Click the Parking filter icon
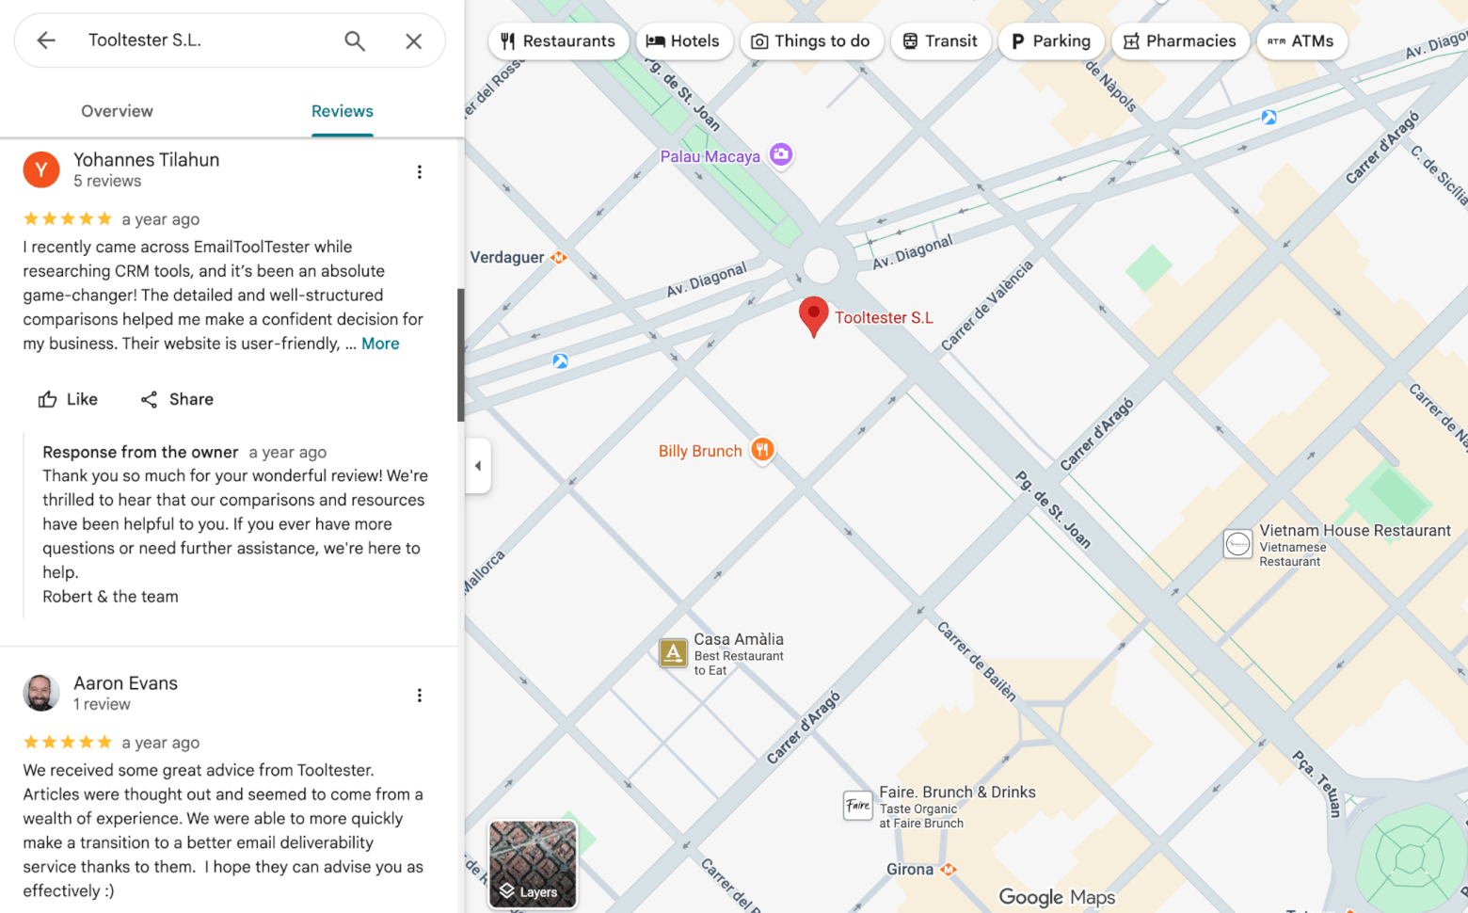 (x=1017, y=40)
